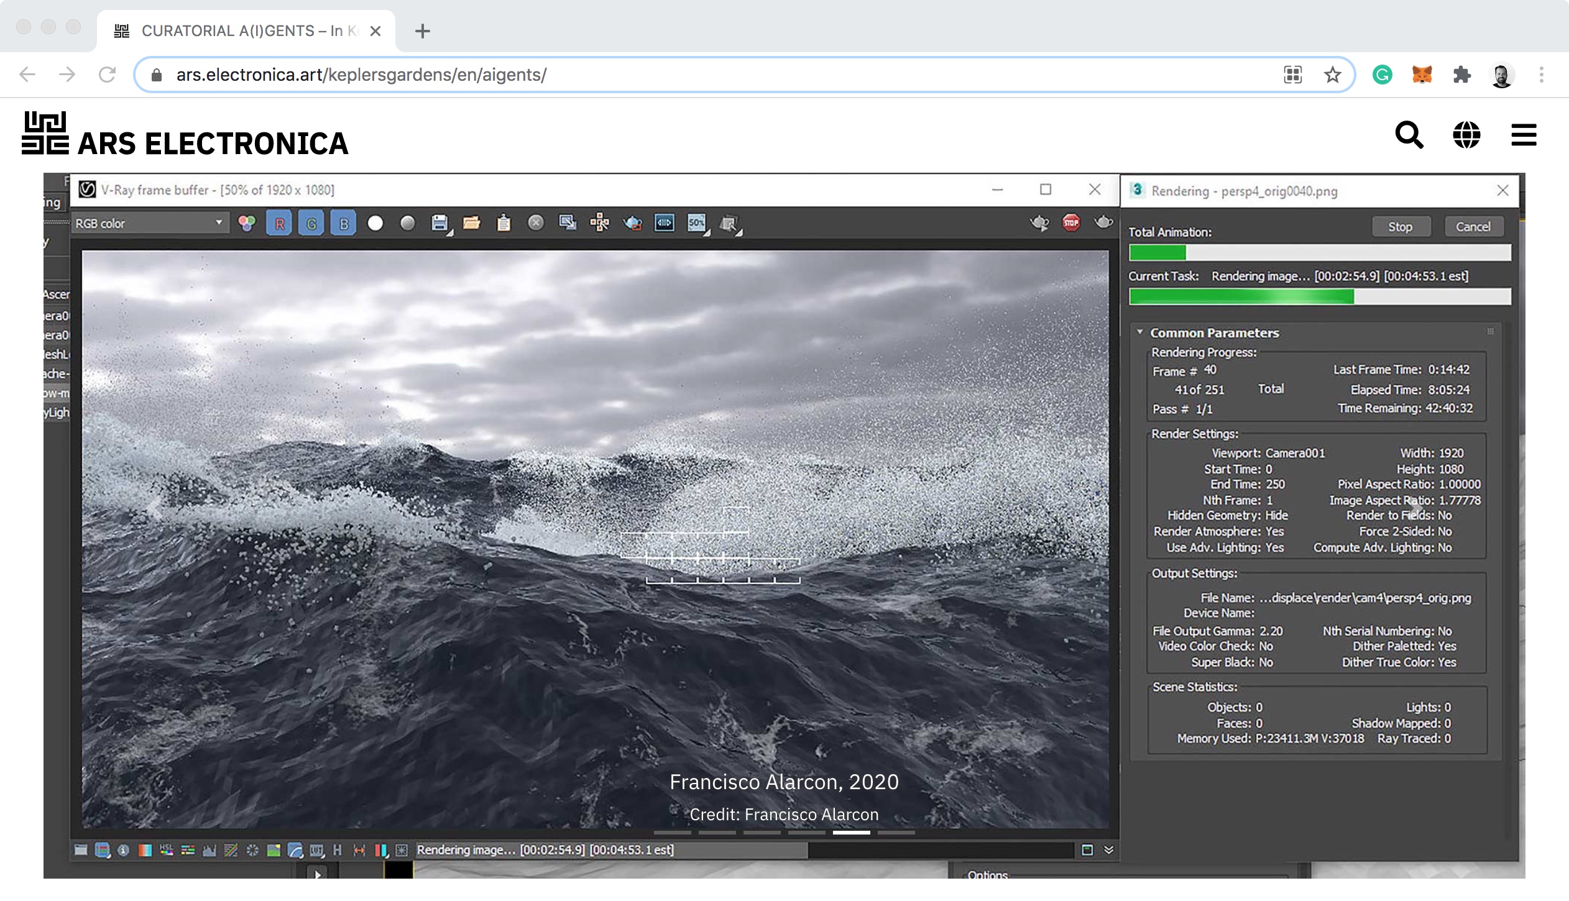The width and height of the screenshot is (1569, 901).
Task: Click the clear image X icon
Action: pos(535,223)
